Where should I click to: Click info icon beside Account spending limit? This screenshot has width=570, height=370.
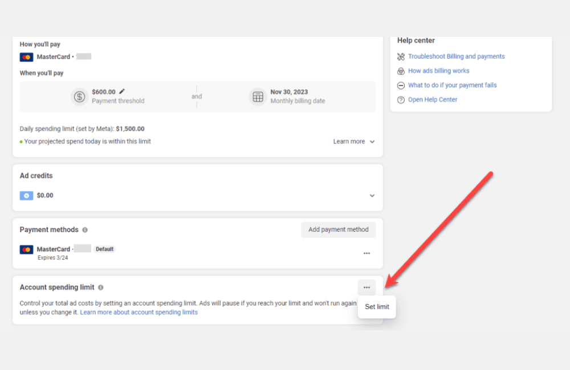click(101, 288)
